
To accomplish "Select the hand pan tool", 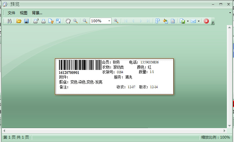I will click(68, 21).
